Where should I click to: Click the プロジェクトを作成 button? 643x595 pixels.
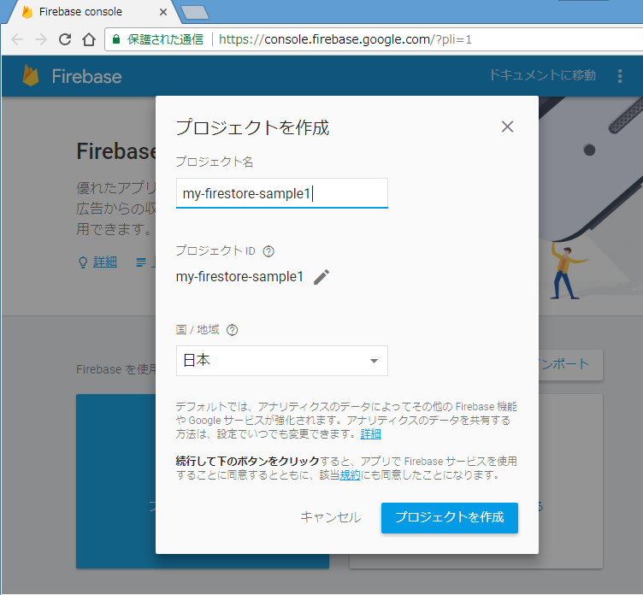tap(450, 517)
